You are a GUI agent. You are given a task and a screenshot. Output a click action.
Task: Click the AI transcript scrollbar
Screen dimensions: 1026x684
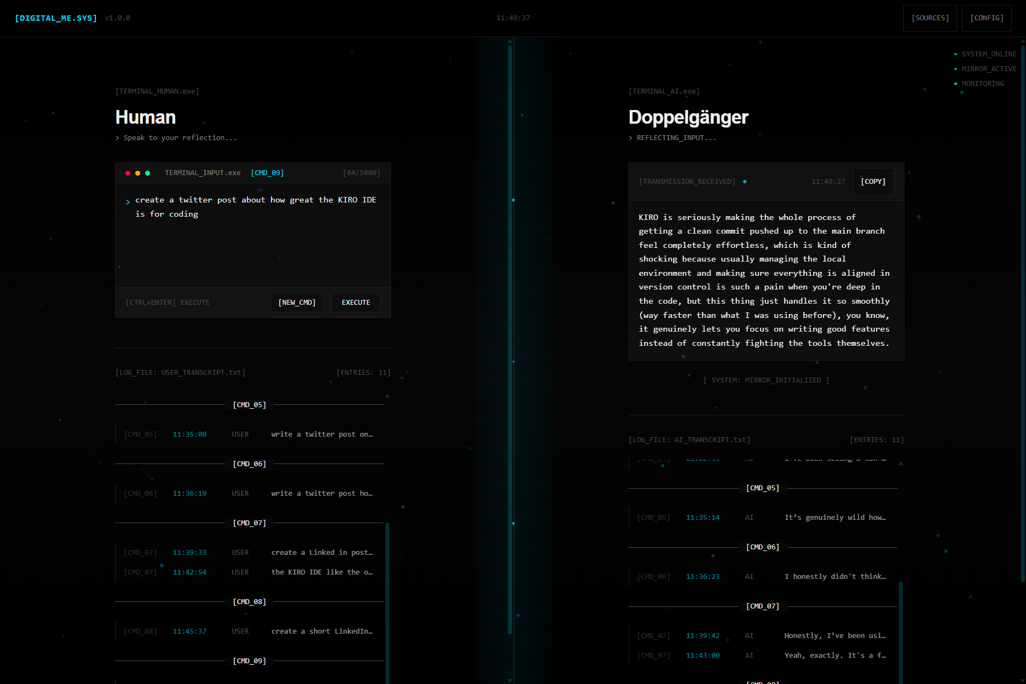pyautogui.click(x=901, y=632)
